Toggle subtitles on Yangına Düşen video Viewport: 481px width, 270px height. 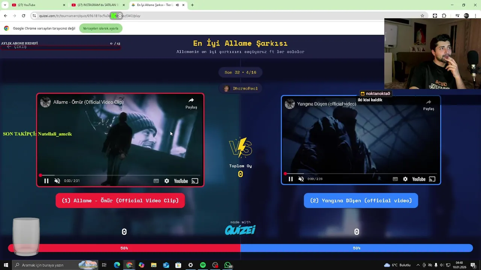(x=395, y=179)
